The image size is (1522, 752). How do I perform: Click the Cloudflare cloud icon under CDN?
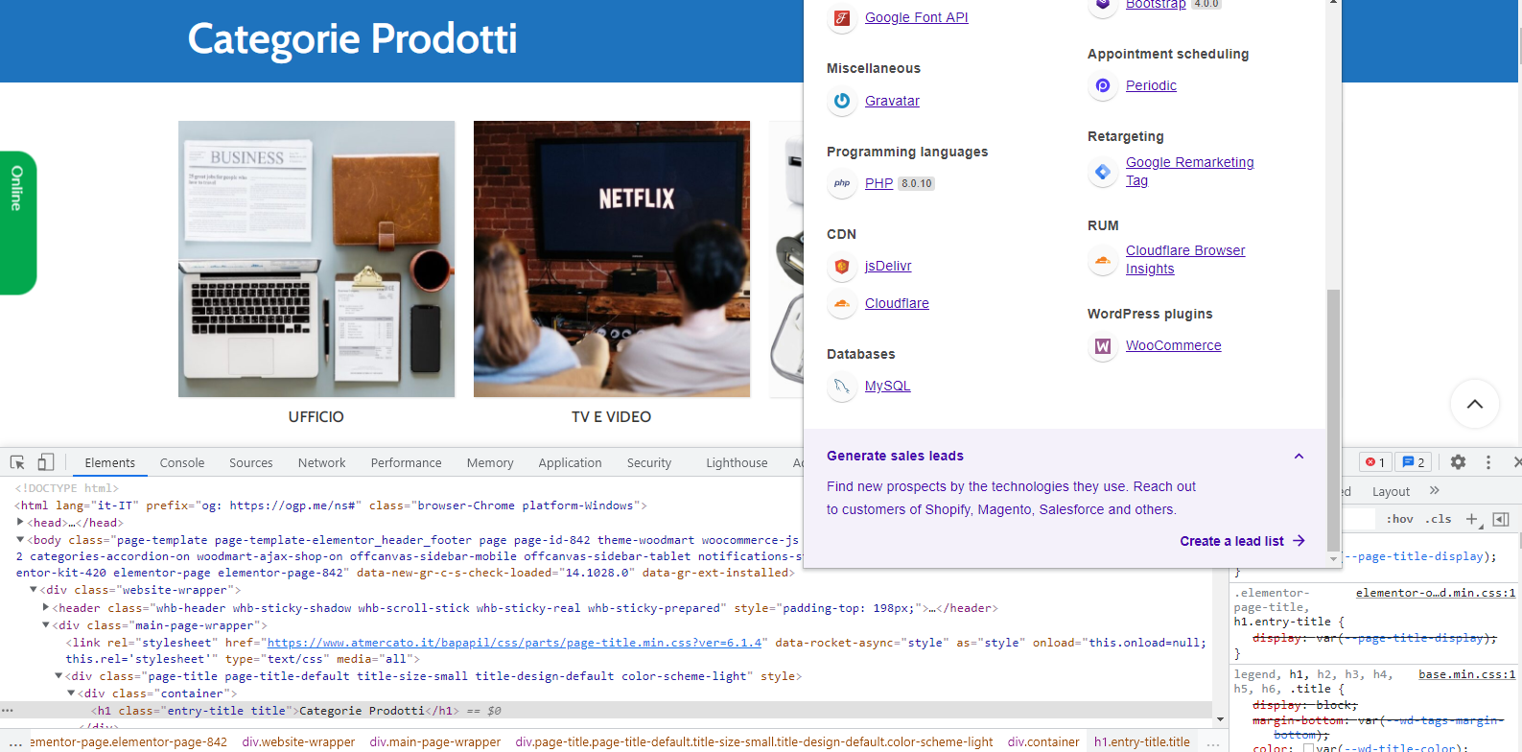click(841, 303)
